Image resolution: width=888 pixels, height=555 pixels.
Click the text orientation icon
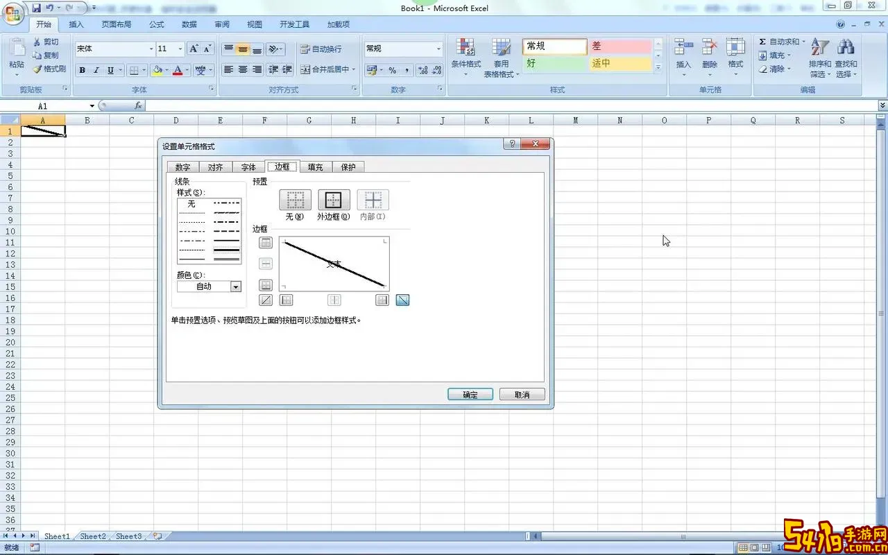click(x=273, y=49)
